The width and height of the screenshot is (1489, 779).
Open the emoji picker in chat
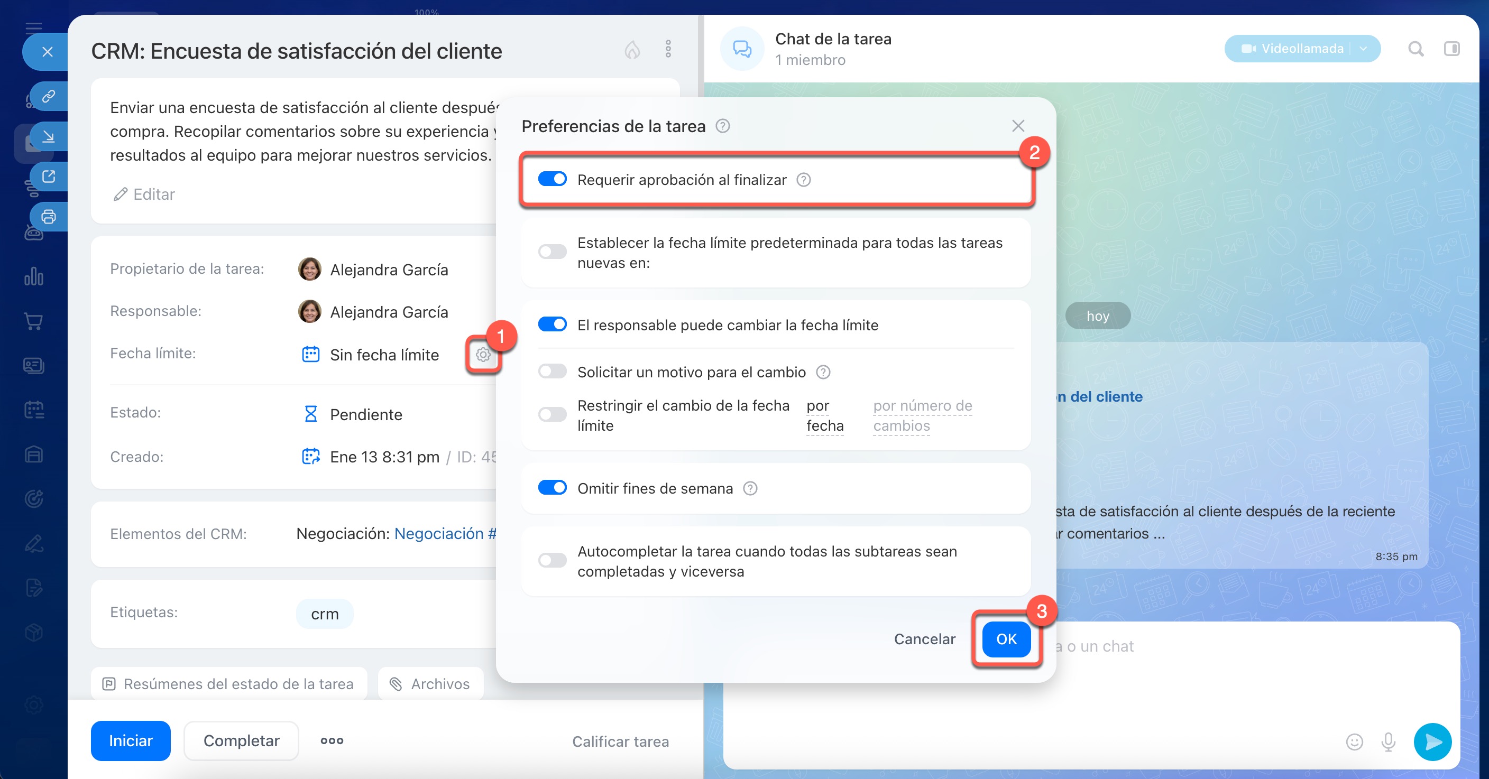click(x=1354, y=741)
